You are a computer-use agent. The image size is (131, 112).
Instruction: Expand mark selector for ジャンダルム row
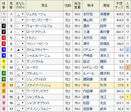point(20,97)
